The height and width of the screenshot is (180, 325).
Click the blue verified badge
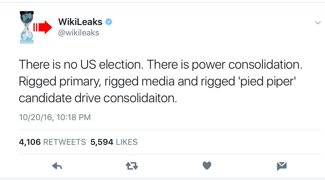pos(109,22)
